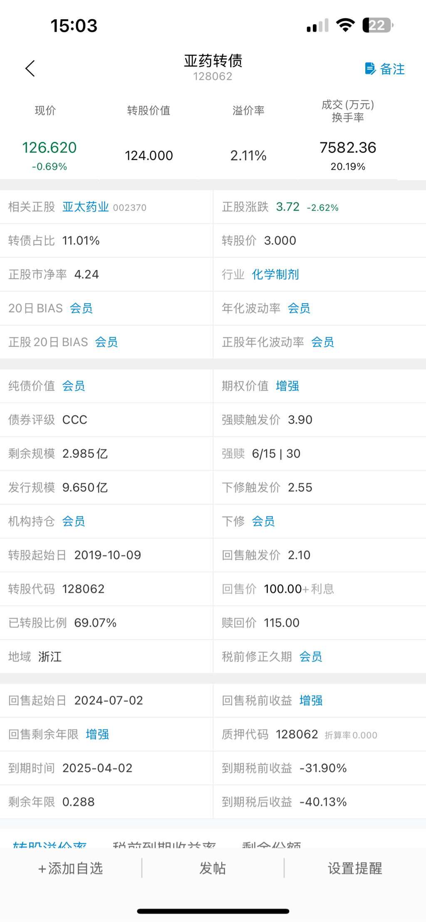Tap 增强 link beside 期权价值
Screen dimensions: 426x922
[287, 386]
